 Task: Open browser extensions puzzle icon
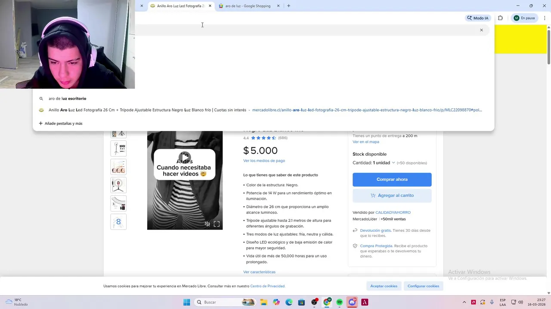[x=500, y=18]
